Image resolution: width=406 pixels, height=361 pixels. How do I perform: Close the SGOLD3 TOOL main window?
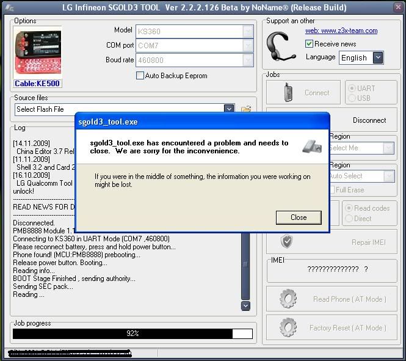(398, 7)
